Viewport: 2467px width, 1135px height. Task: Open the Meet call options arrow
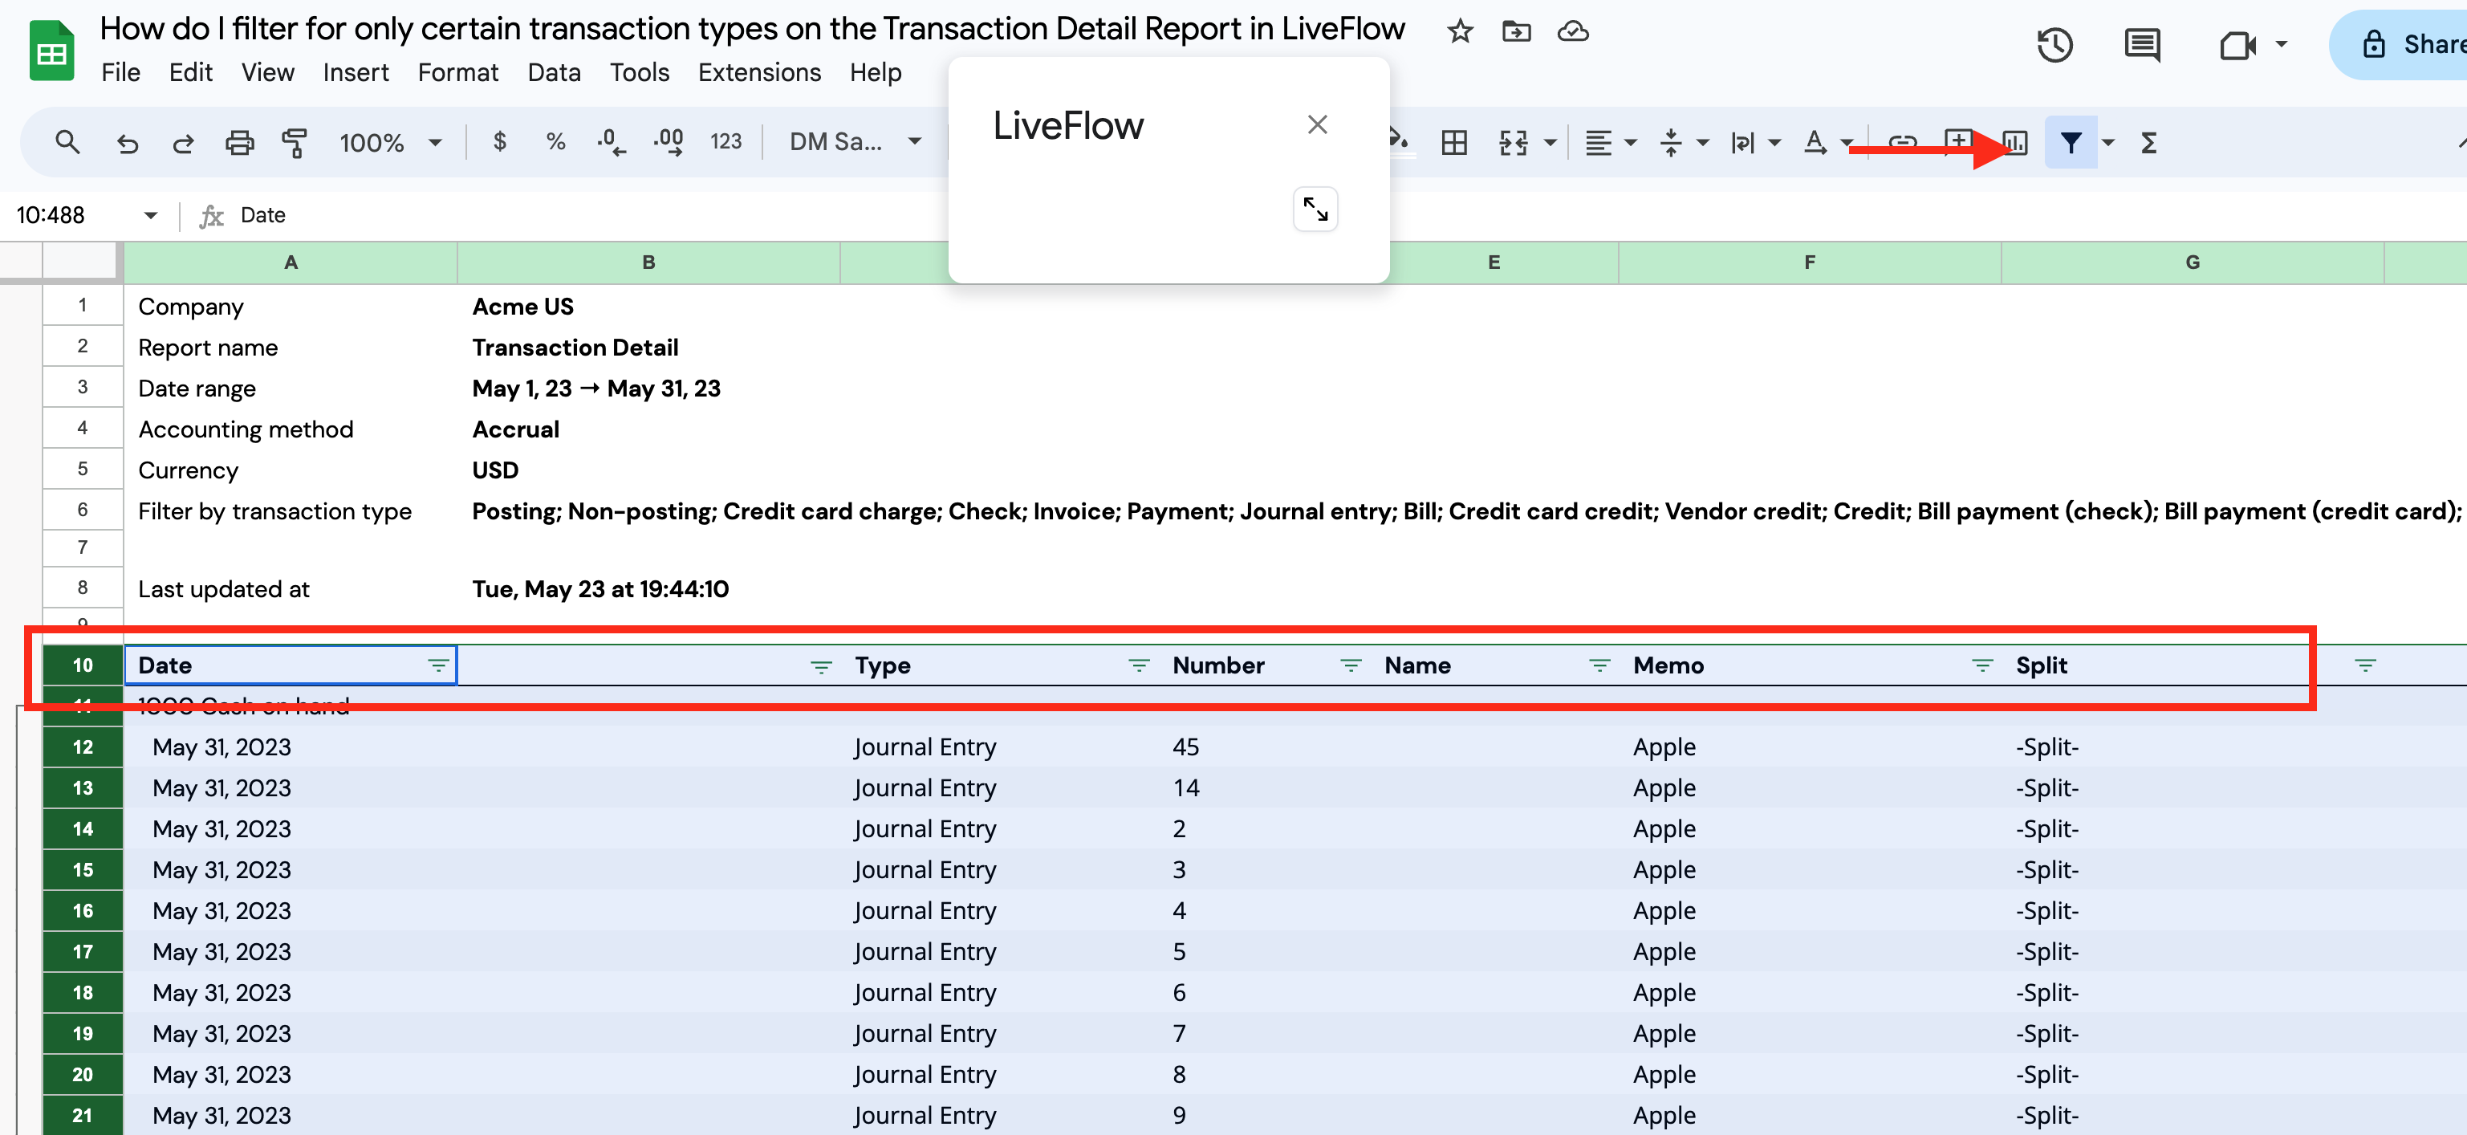[2281, 44]
